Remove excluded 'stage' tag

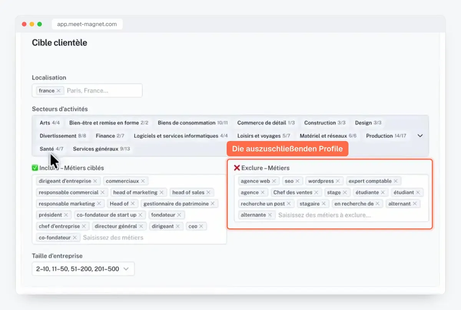point(345,192)
